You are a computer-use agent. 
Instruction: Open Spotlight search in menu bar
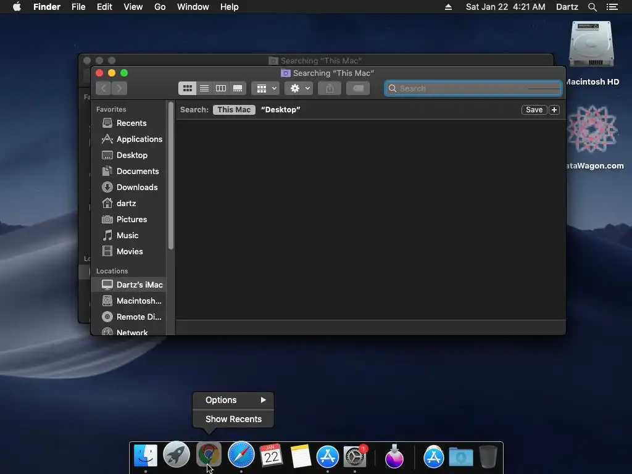pyautogui.click(x=592, y=7)
